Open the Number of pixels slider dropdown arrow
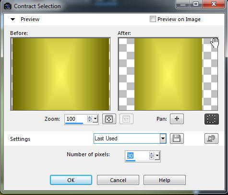The image size is (228, 195). 157,156
